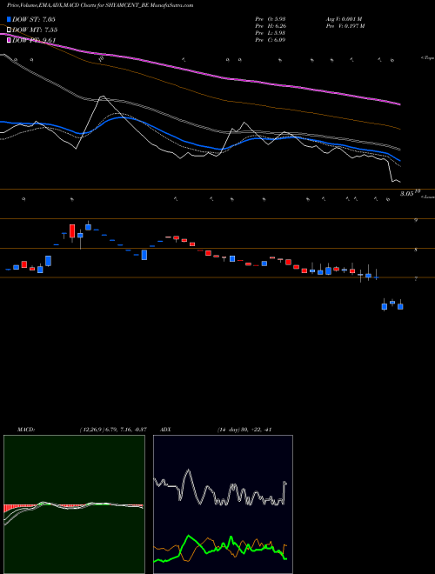Click the MACD panel heading label

[x=26, y=430]
